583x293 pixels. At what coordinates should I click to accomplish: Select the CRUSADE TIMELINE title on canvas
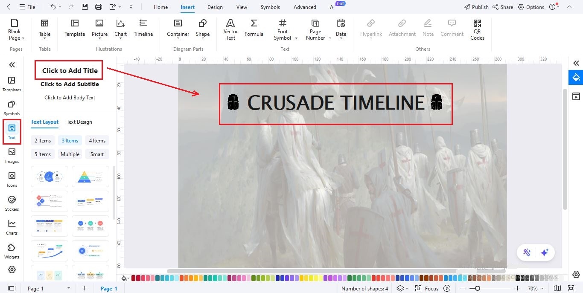pos(335,103)
